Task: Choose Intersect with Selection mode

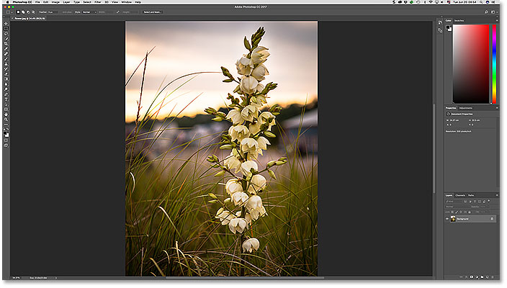Action: [x=33, y=12]
